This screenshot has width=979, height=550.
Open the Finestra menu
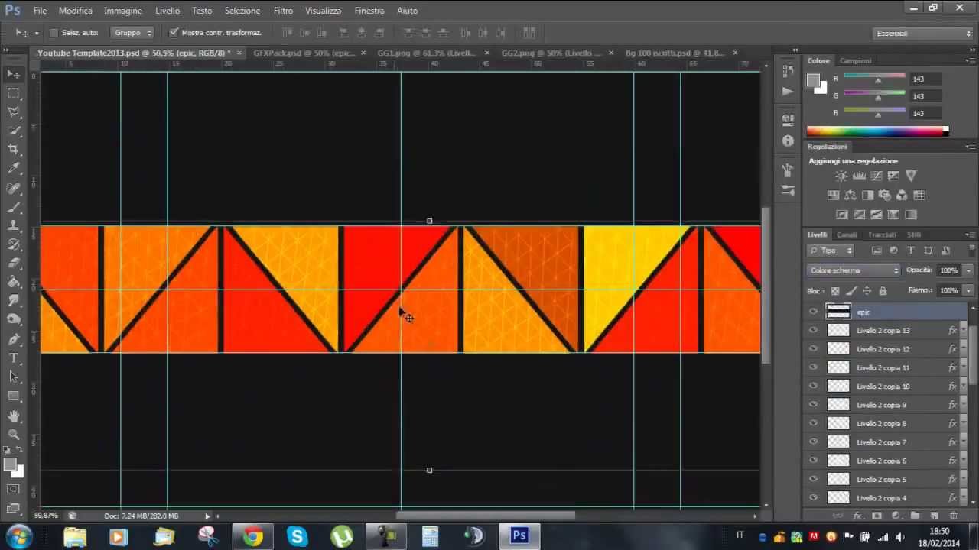pyautogui.click(x=369, y=11)
